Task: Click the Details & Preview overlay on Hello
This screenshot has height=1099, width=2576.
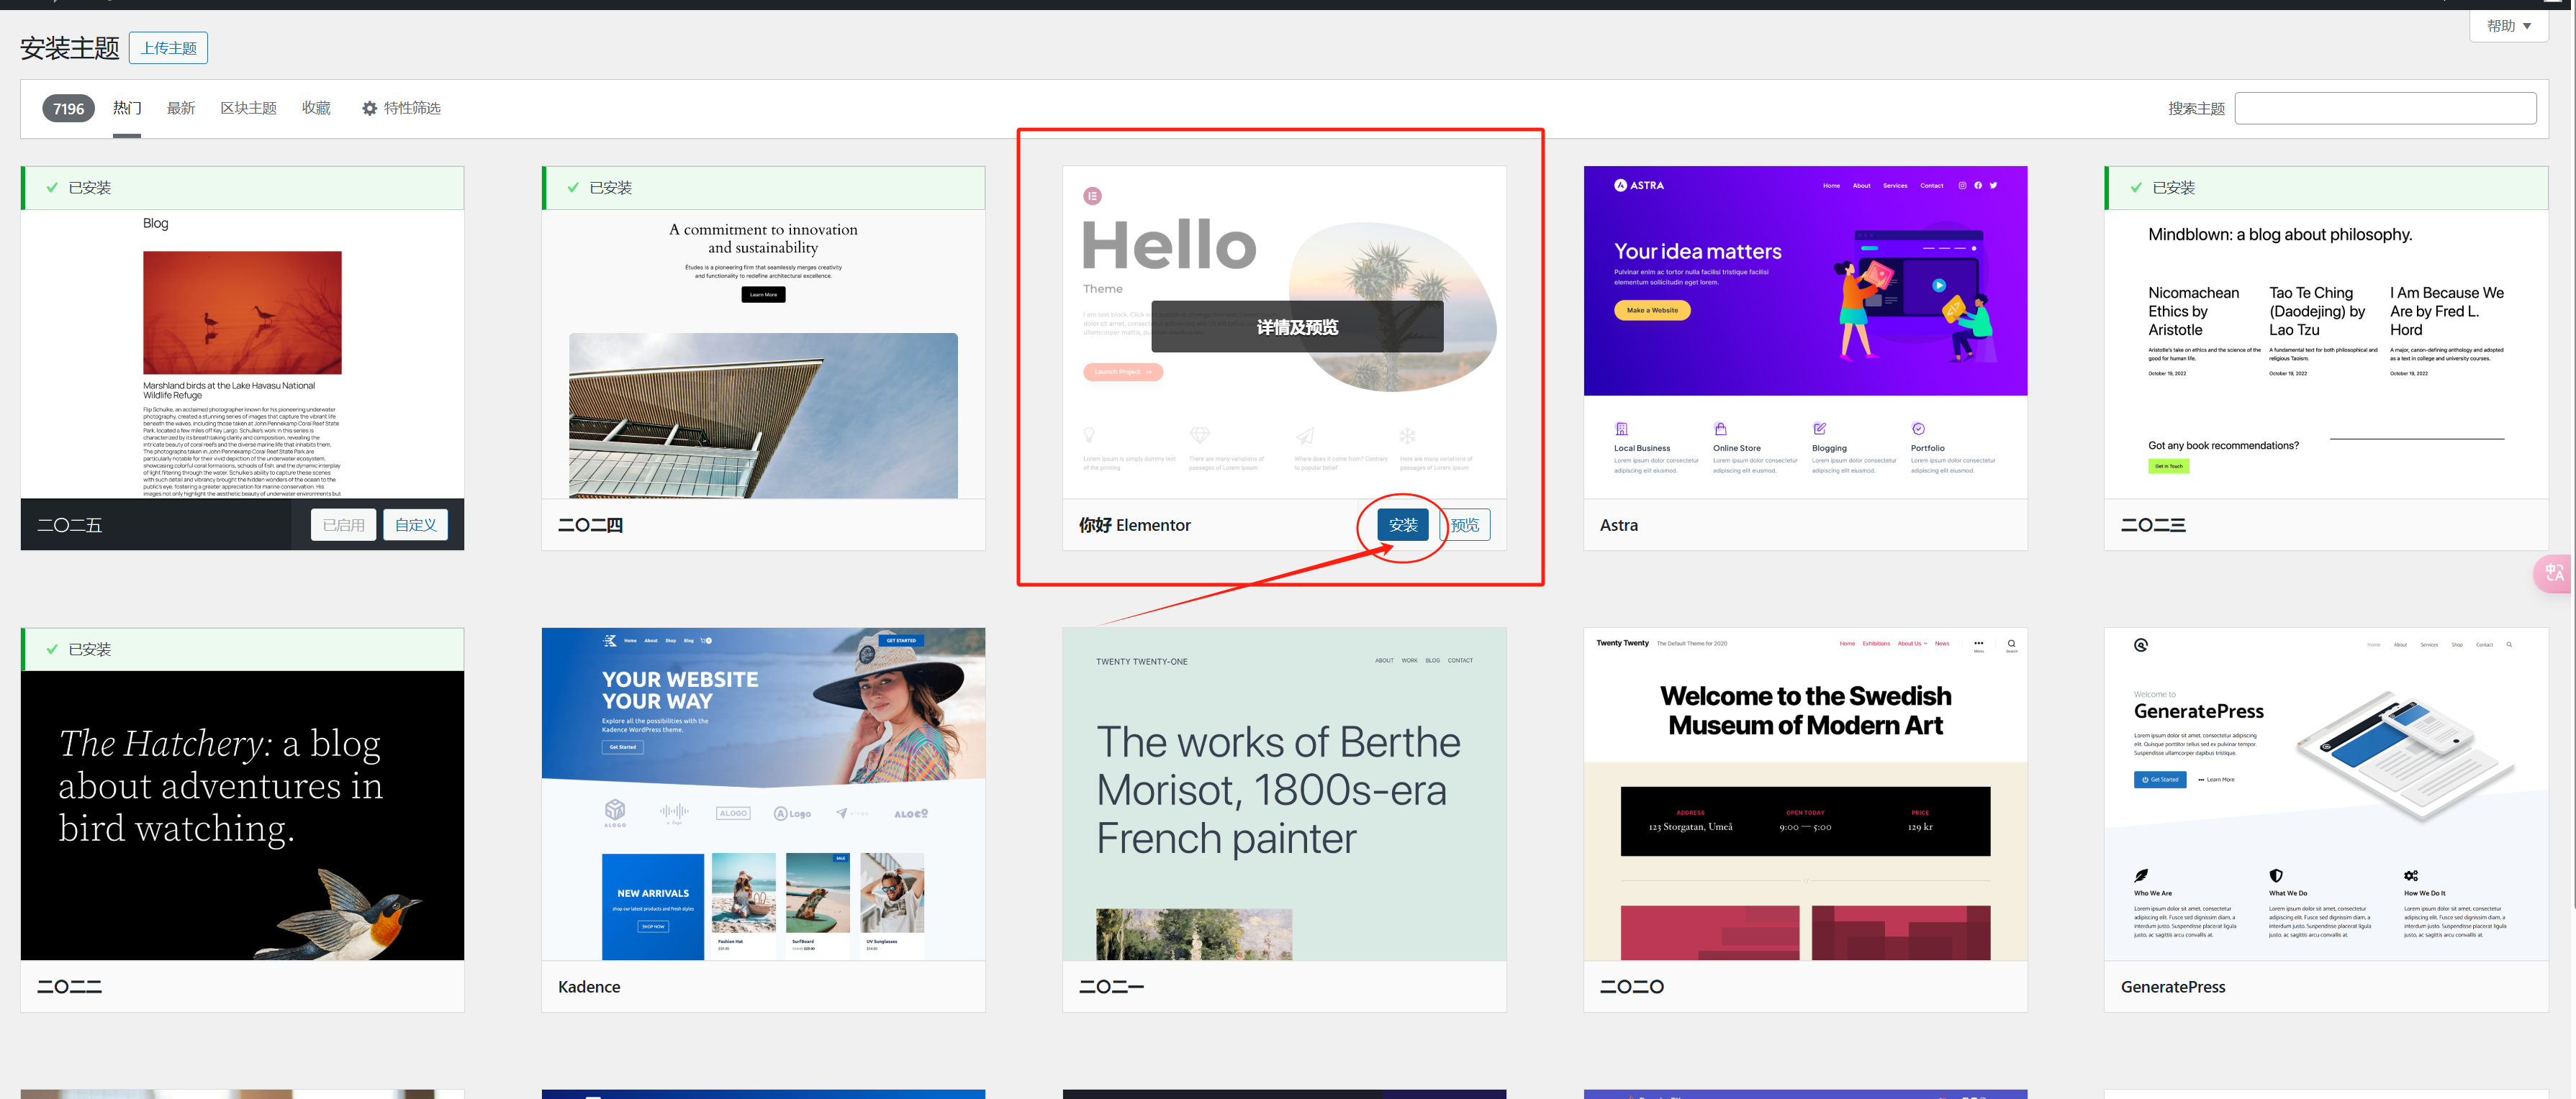Action: tap(1296, 327)
